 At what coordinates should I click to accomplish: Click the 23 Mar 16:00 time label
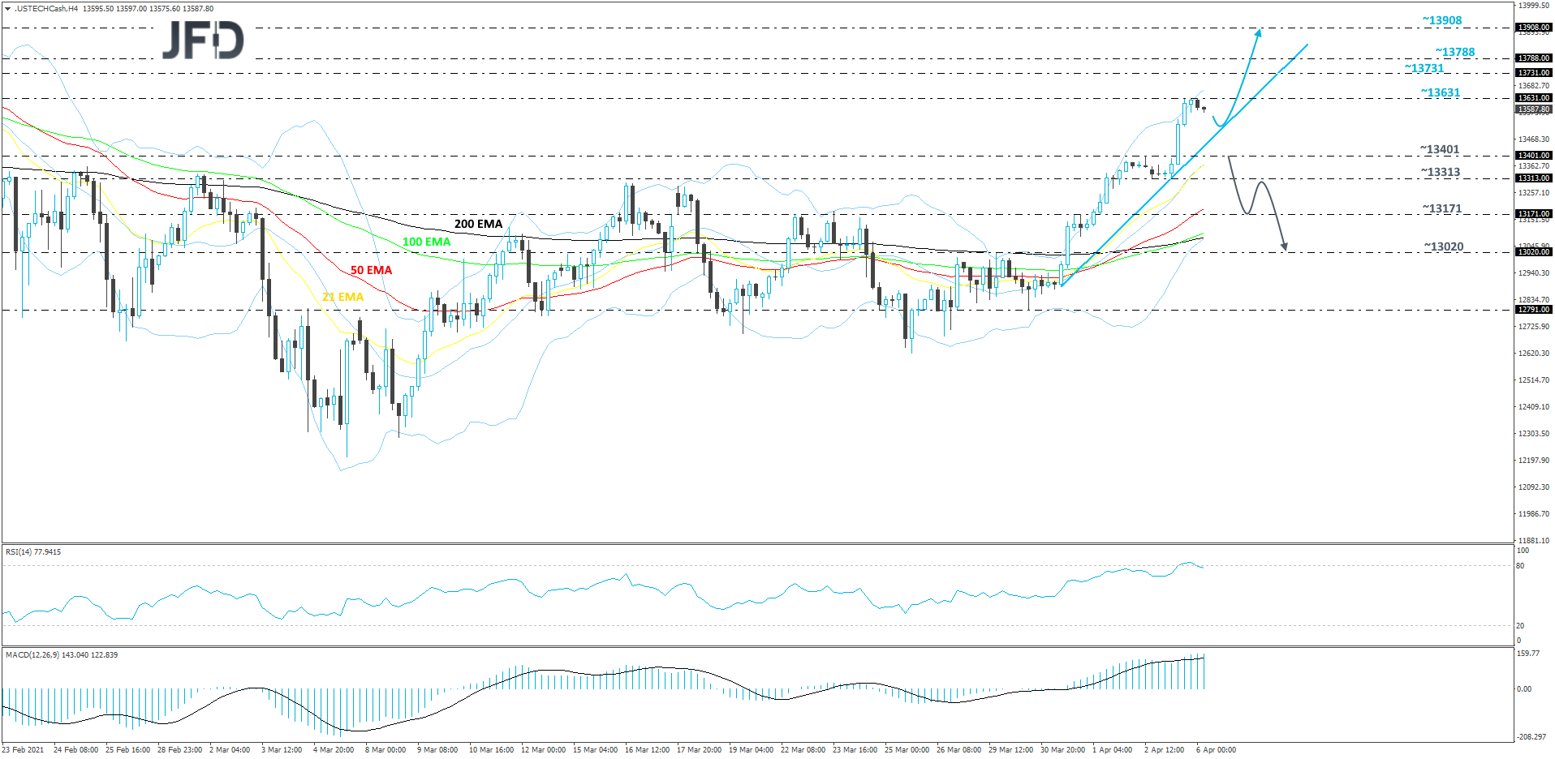pyautogui.click(x=855, y=750)
